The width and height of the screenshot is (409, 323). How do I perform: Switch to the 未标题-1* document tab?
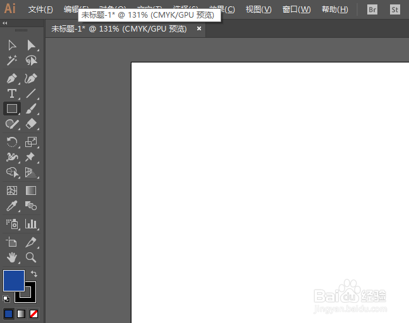(119, 28)
